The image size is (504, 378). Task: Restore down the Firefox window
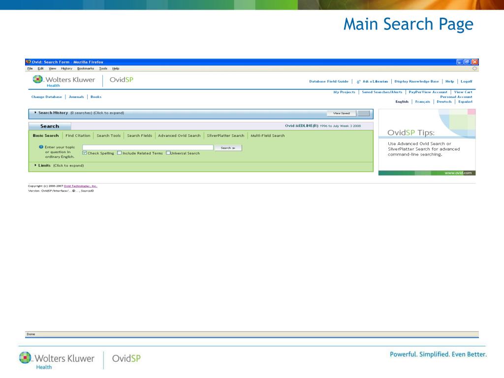click(467, 62)
